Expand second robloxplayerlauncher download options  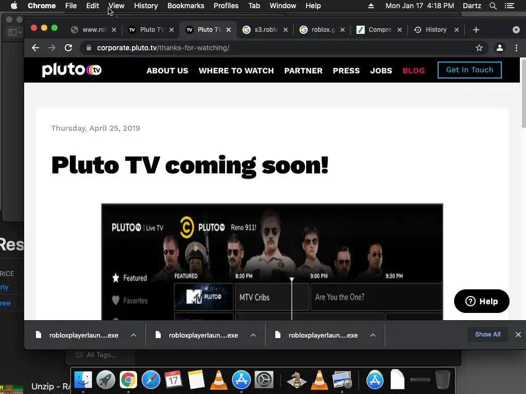[253, 335]
